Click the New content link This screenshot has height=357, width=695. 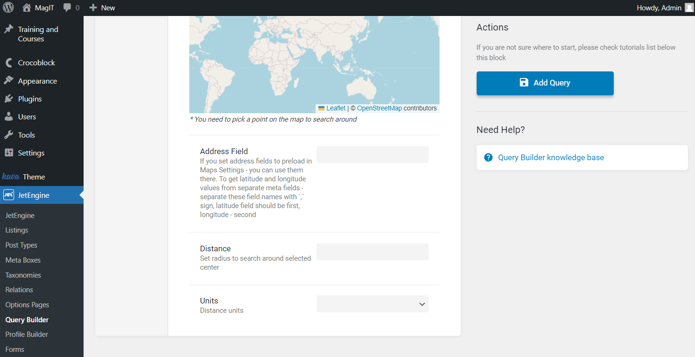108,8
